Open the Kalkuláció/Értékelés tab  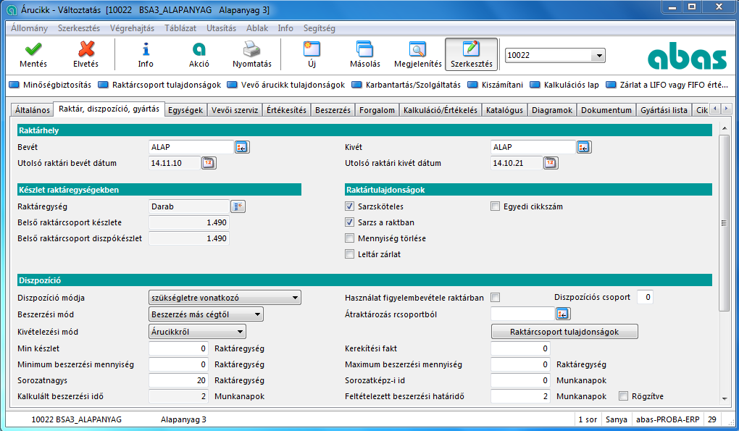point(441,110)
